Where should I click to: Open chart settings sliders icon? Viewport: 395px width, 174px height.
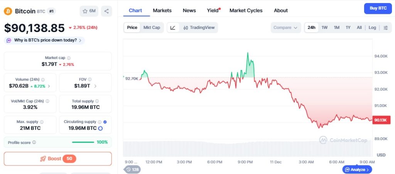[x=385, y=28]
